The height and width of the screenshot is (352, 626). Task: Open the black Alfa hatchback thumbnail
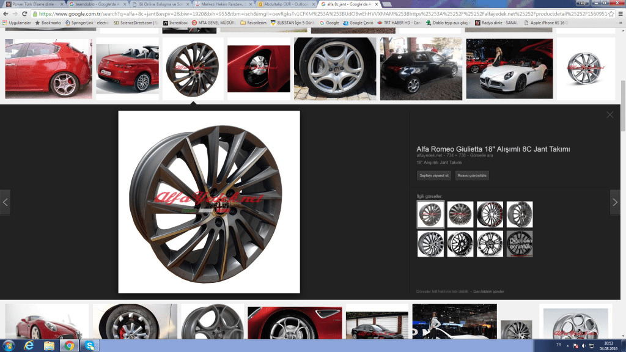421,68
